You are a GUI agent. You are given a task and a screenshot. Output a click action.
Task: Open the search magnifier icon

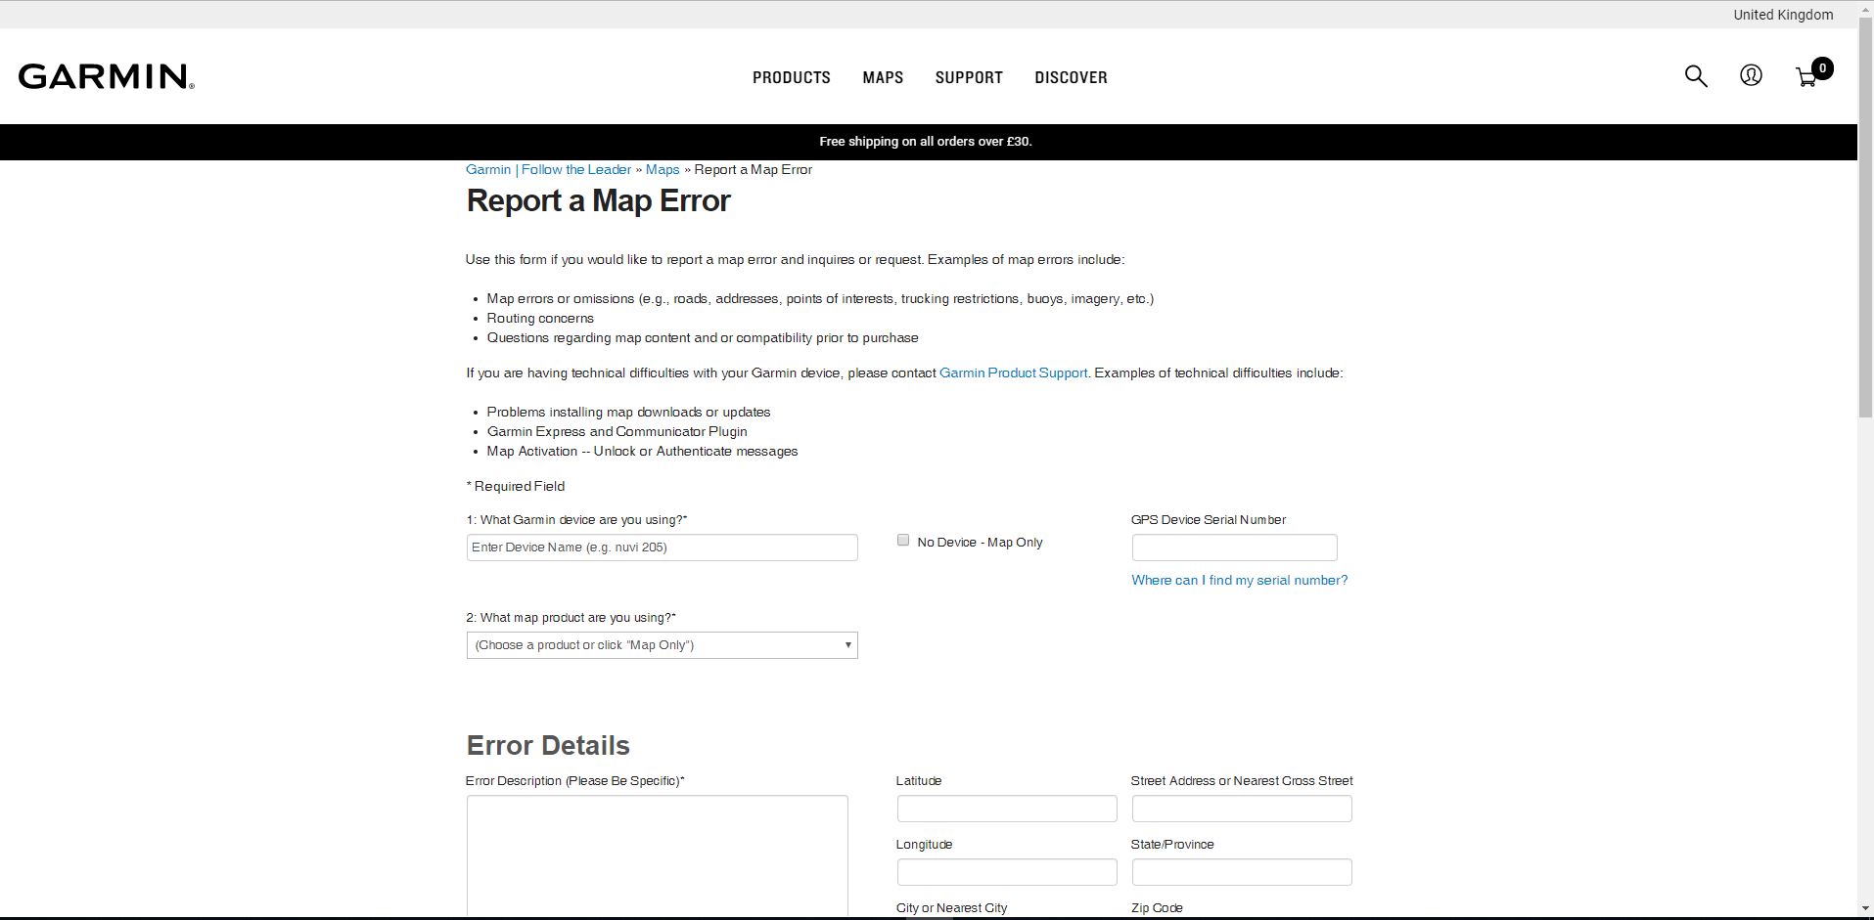[x=1696, y=76]
